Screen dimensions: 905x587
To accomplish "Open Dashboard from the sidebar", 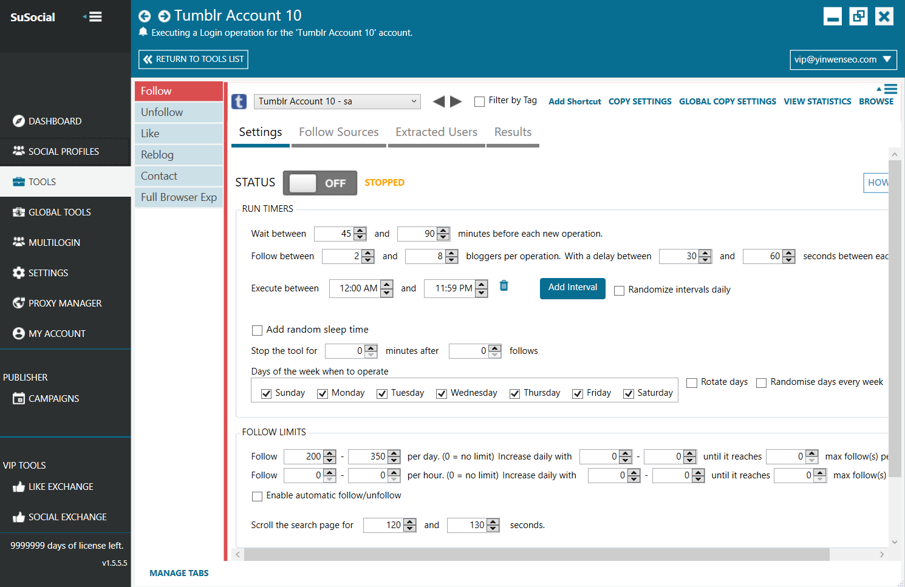I will [55, 121].
